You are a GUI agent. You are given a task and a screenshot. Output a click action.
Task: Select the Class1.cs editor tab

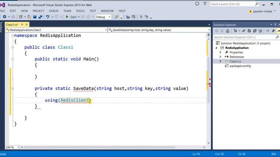[x=12, y=24]
